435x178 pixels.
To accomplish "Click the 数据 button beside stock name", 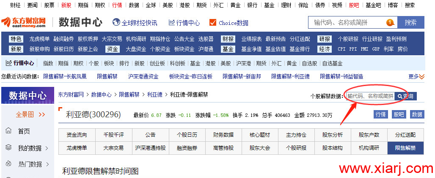I will (x=417, y=114).
